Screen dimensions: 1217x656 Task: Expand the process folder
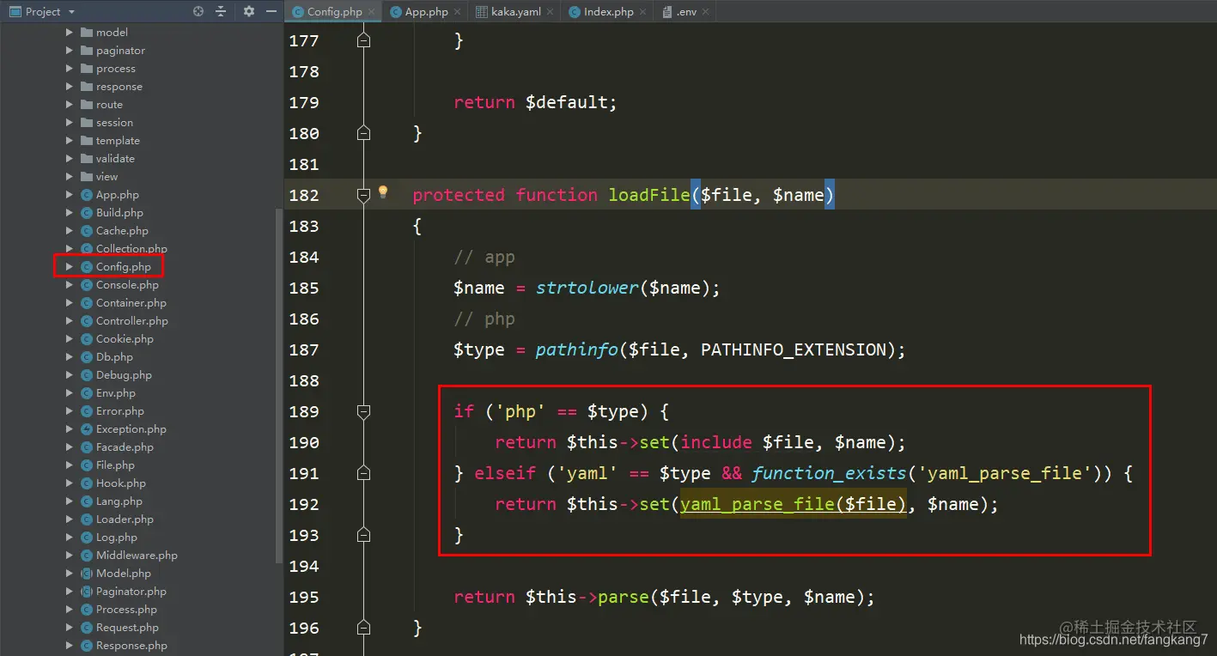pyautogui.click(x=70, y=69)
